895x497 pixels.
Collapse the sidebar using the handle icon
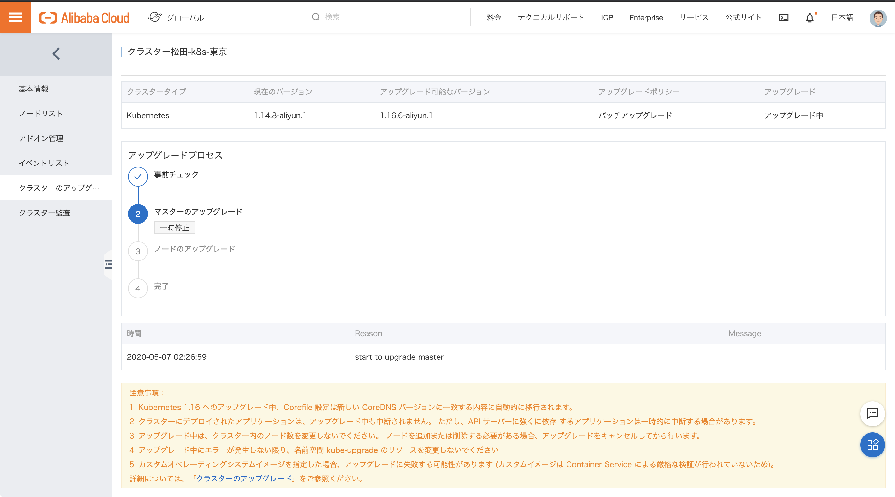(x=108, y=264)
